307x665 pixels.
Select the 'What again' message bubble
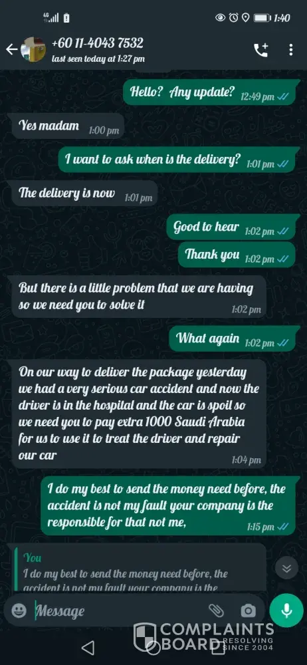point(234,339)
